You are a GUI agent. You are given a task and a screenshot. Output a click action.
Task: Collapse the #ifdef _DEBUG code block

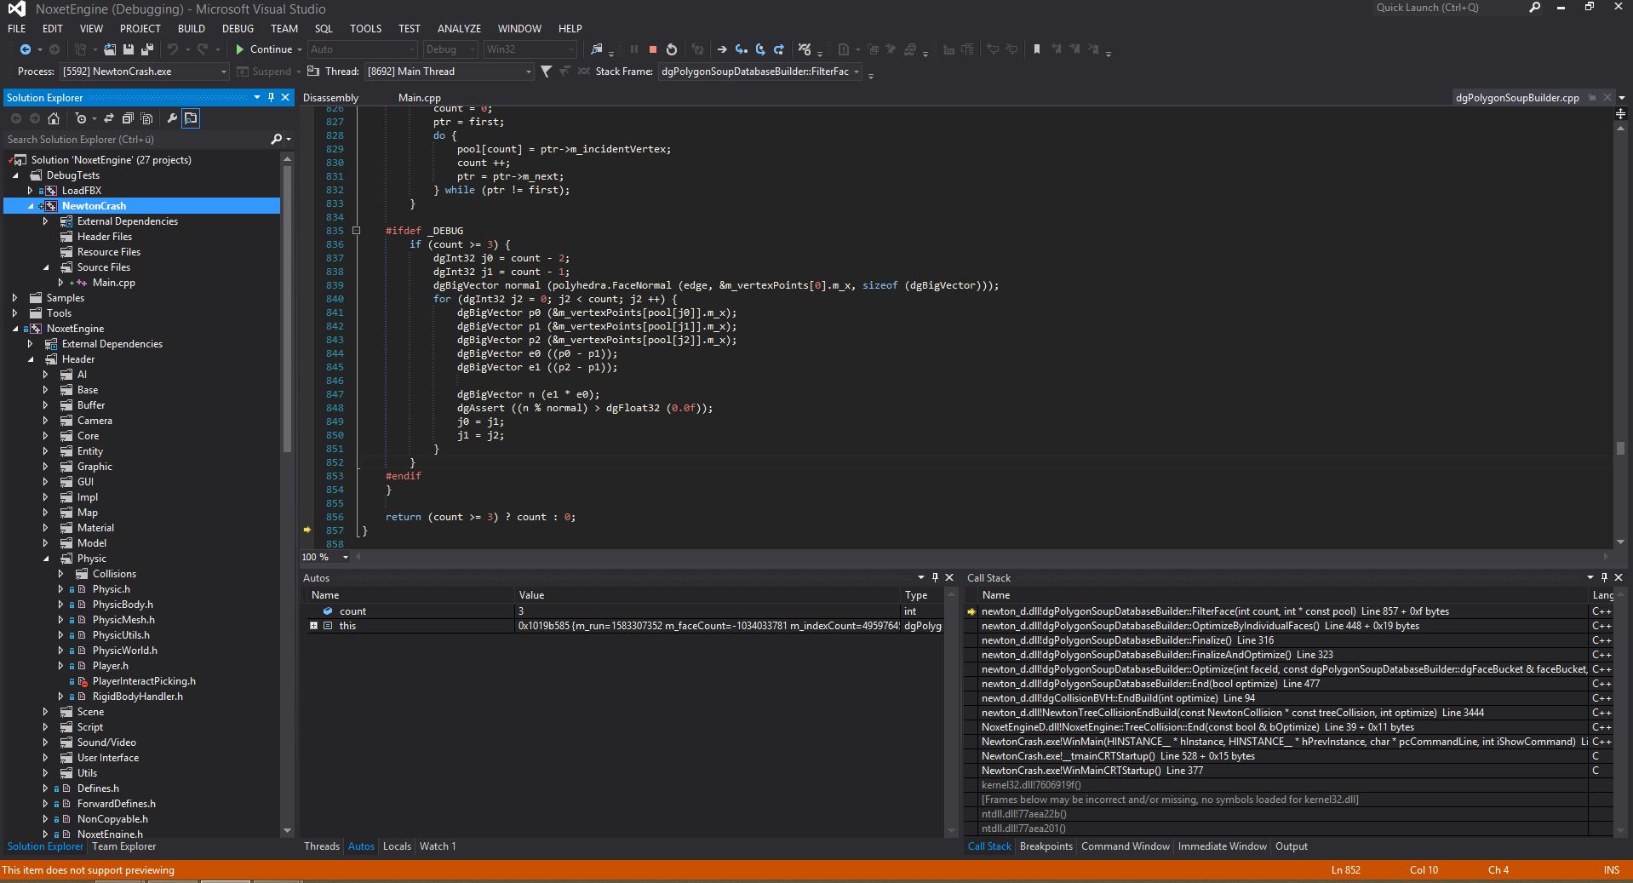[x=357, y=231]
